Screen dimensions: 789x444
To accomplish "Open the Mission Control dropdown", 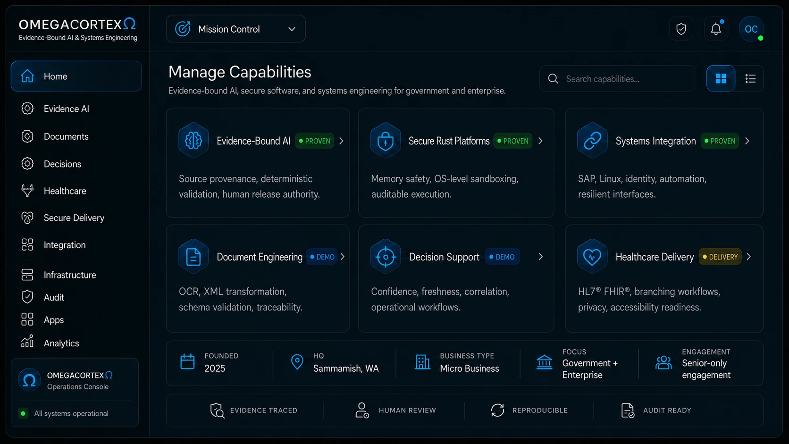I will click(x=235, y=29).
